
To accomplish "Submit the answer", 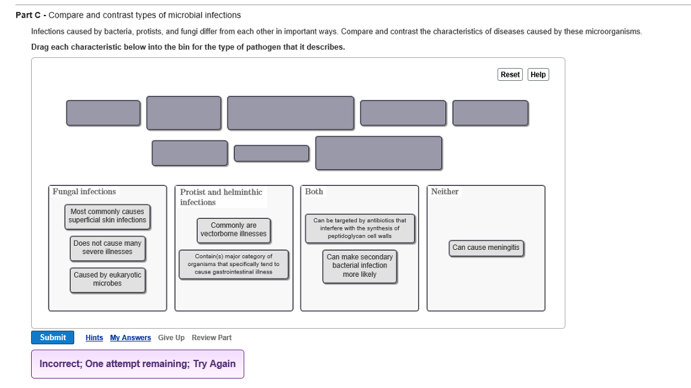I will (x=53, y=337).
